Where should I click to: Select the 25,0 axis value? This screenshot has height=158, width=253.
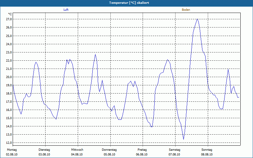coord(9,36)
